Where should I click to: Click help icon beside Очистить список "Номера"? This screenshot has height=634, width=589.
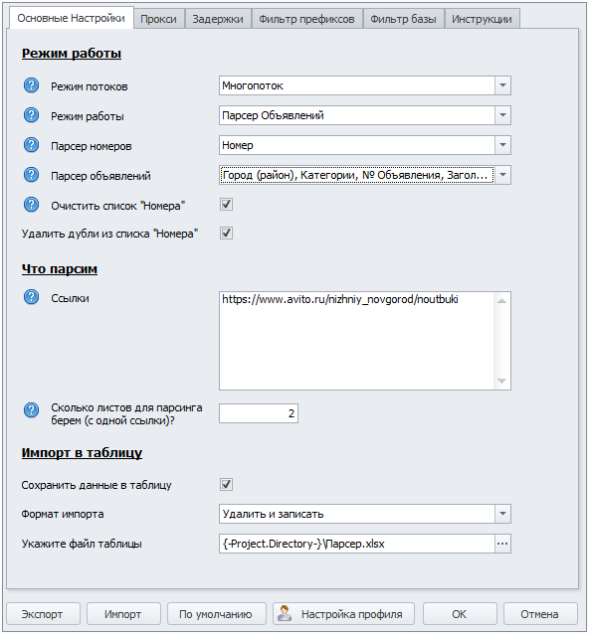click(31, 205)
